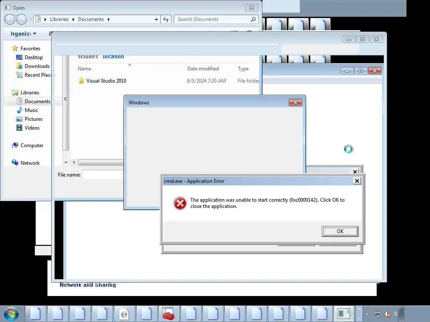The height and width of the screenshot is (322, 430).
Task: Click the green window taskbar icon
Action: click(x=343, y=314)
